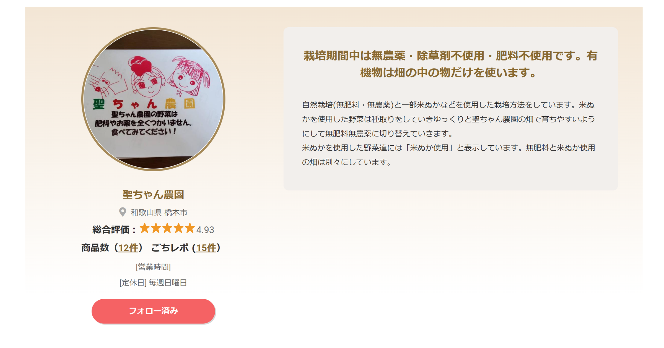Click the 商品数 label
The height and width of the screenshot is (348, 664).
[x=95, y=248]
